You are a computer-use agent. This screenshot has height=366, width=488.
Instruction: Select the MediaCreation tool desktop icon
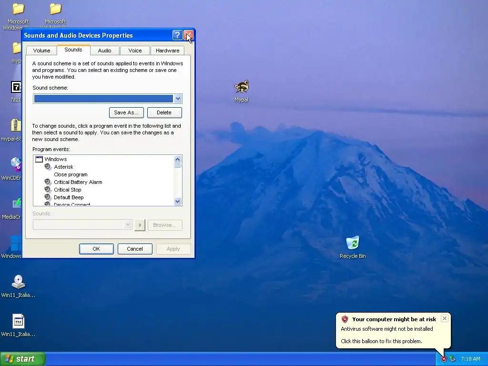click(17, 203)
